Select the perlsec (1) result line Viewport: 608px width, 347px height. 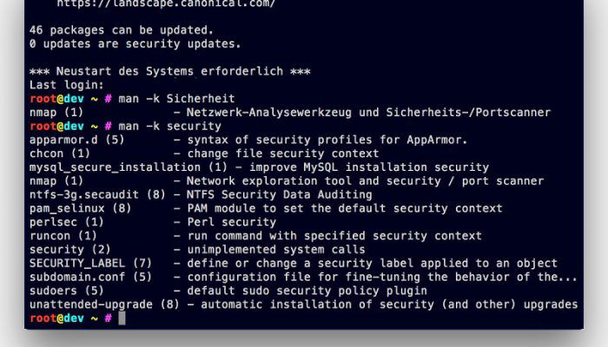153,222
